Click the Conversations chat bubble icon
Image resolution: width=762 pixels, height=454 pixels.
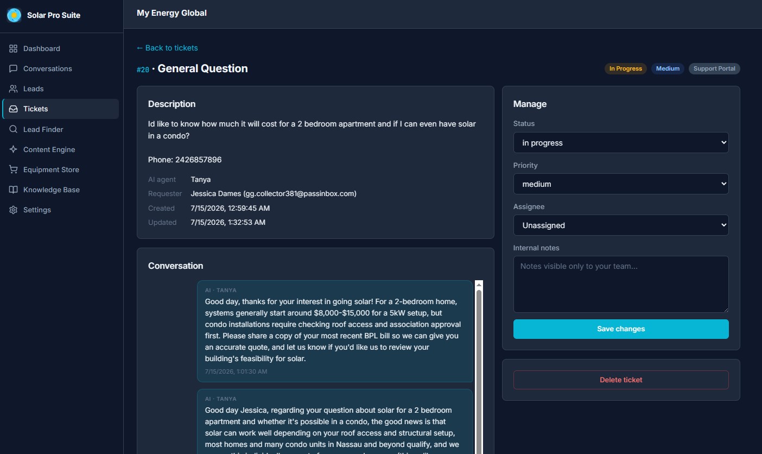click(x=14, y=68)
